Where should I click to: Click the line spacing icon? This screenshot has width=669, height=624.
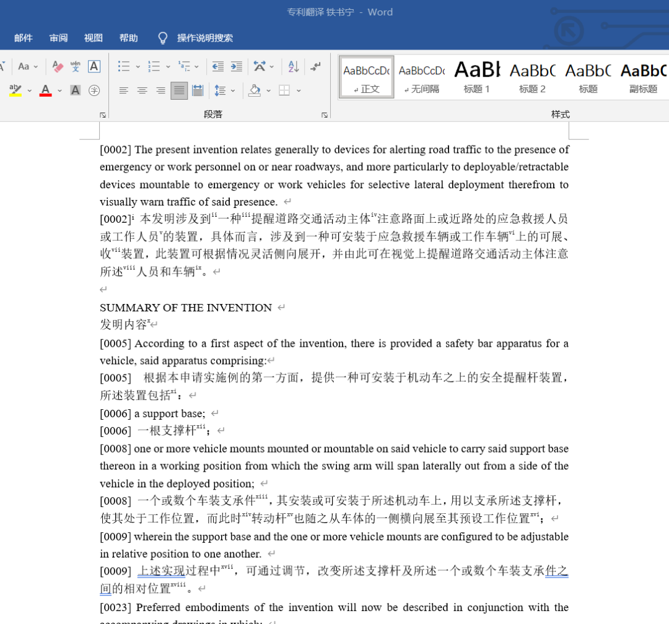[x=220, y=90]
